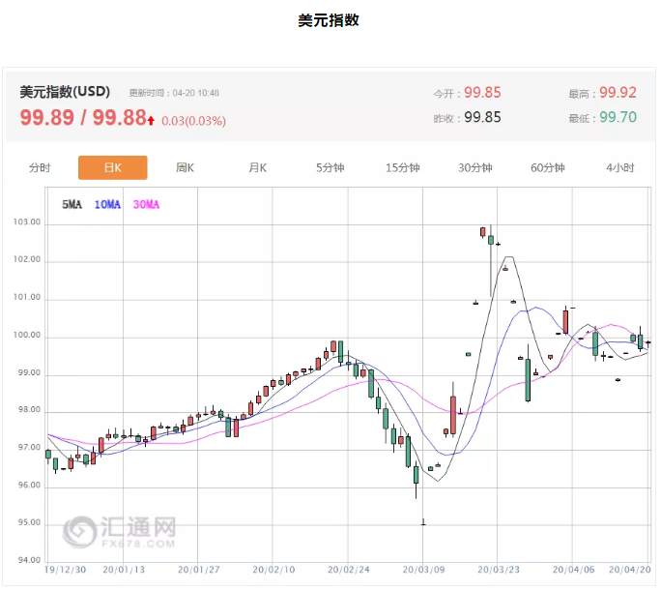Screen dimensions: 661x590
Task: Open the 4小时 interval tab
Action: click(620, 168)
